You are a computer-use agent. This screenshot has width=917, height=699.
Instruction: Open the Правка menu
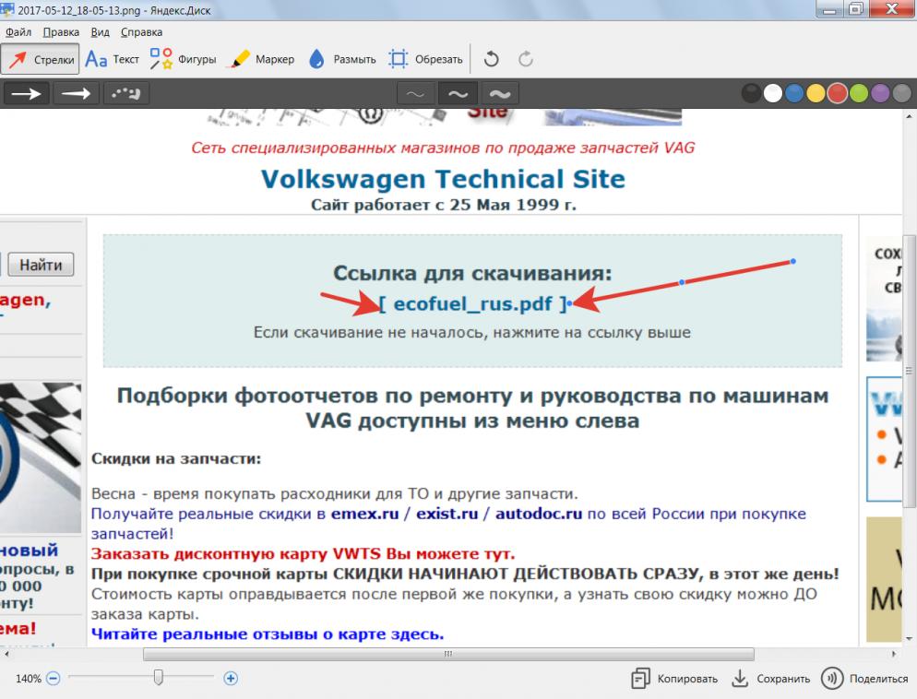[62, 32]
